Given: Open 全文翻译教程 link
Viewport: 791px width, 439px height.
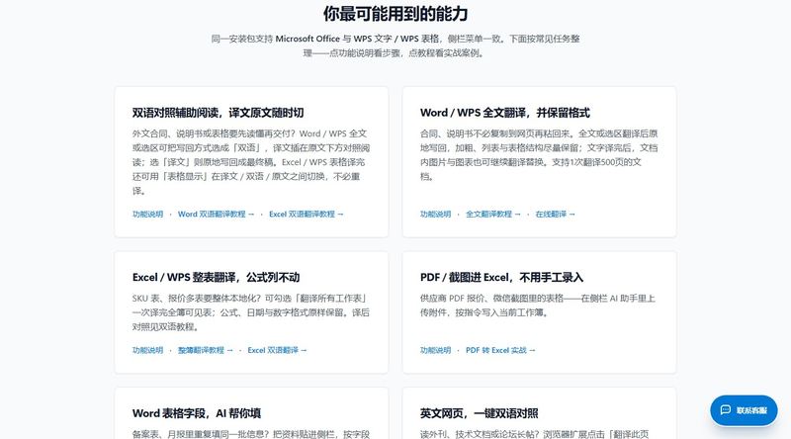Looking at the screenshot, I should [x=492, y=214].
